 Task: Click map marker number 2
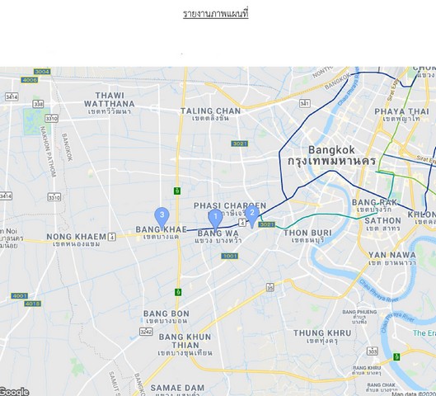[x=252, y=217]
